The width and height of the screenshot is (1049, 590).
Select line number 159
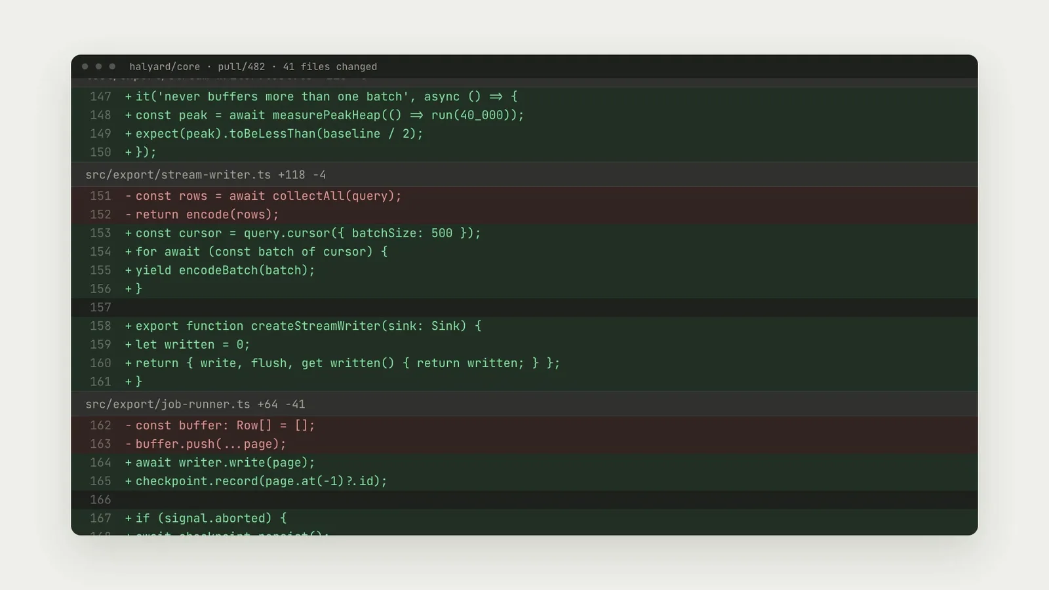click(100, 344)
